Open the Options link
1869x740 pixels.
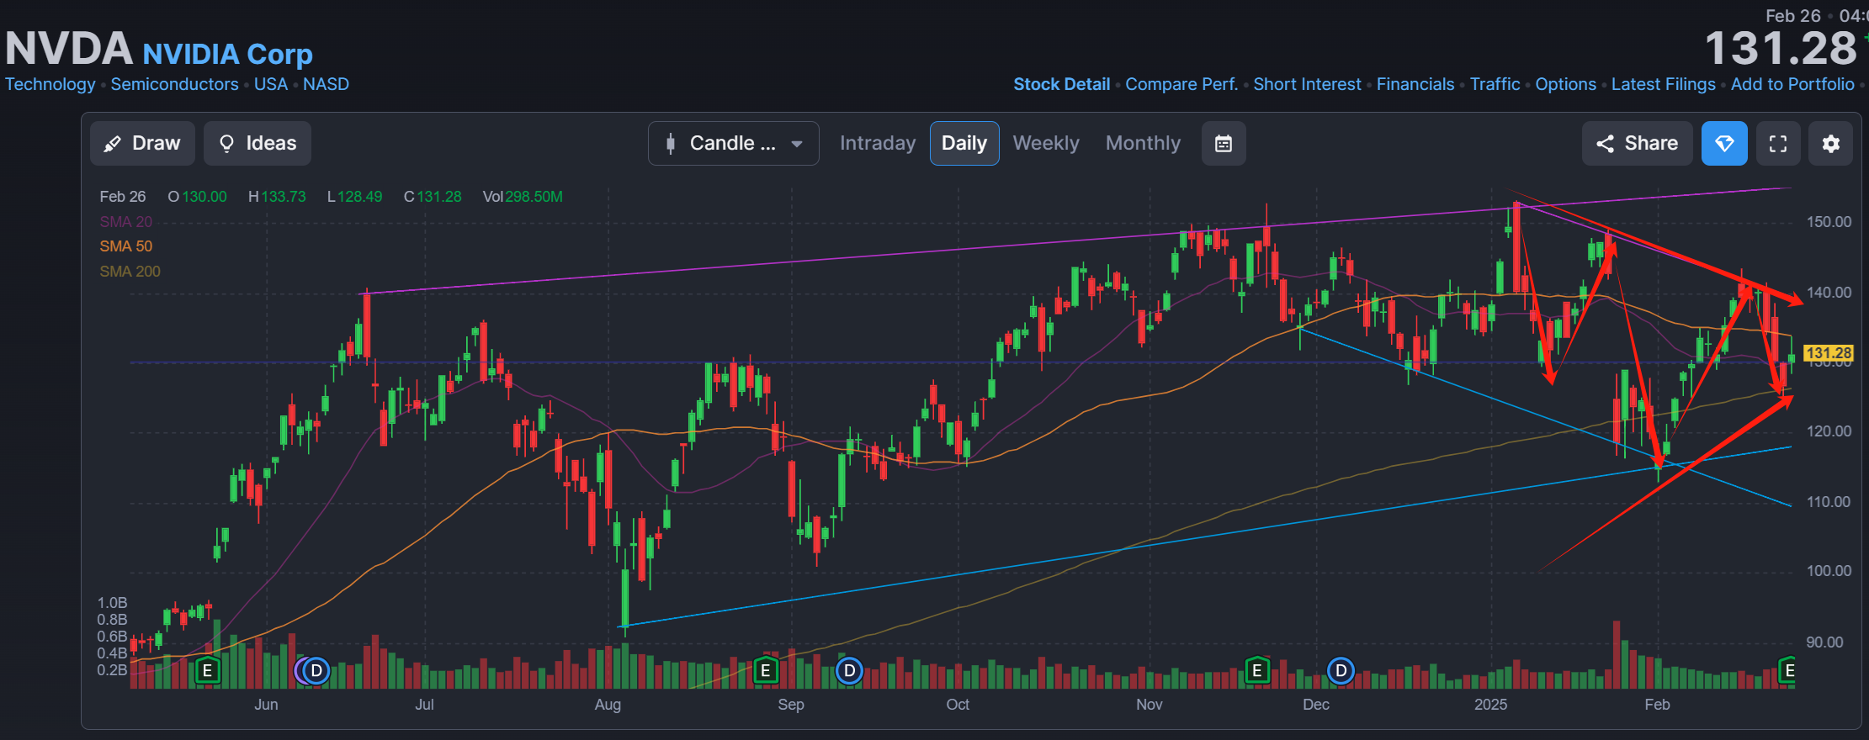point(1566,84)
